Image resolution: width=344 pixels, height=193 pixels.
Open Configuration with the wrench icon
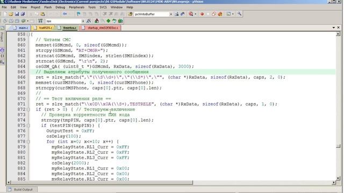[x=239, y=14]
